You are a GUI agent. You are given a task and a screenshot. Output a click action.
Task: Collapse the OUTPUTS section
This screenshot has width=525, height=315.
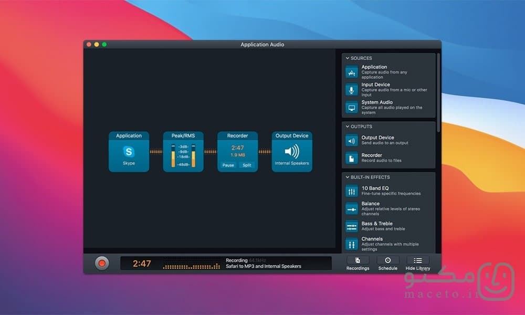[x=347, y=127]
